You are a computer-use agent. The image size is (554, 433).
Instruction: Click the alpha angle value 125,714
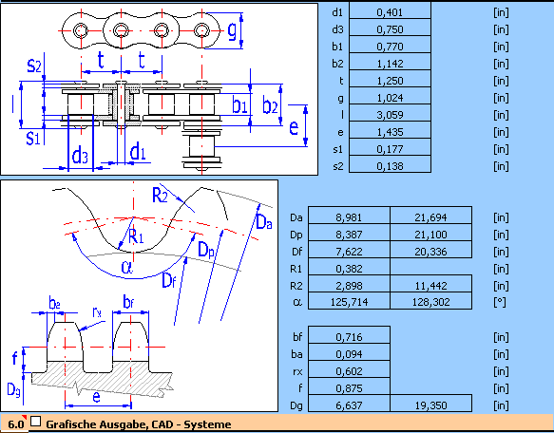[349, 301]
